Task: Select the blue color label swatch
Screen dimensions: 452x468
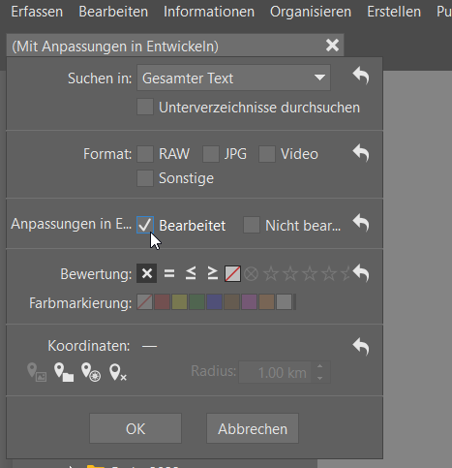Action: pos(214,302)
